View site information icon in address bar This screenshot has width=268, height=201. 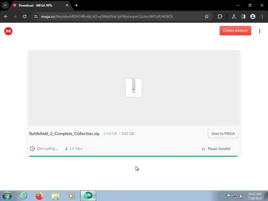pos(36,16)
